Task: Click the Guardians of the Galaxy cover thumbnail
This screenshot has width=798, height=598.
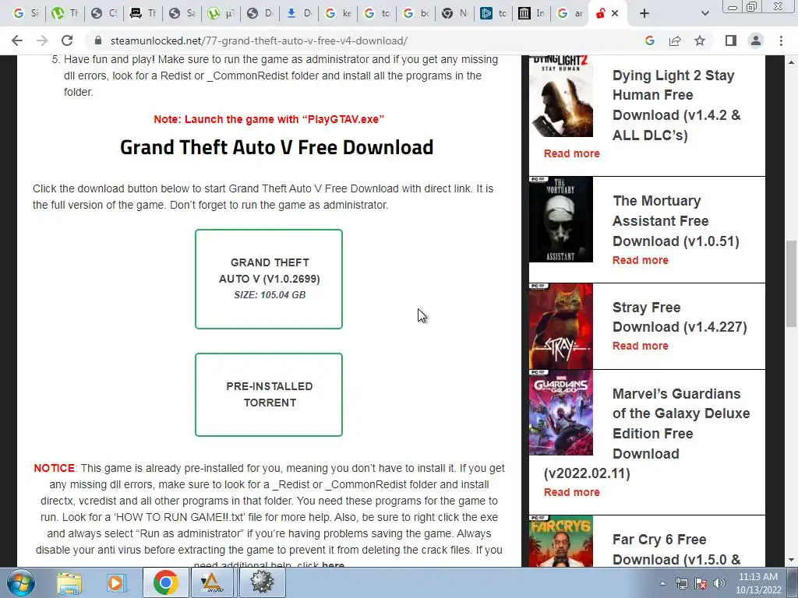Action: pos(561,413)
